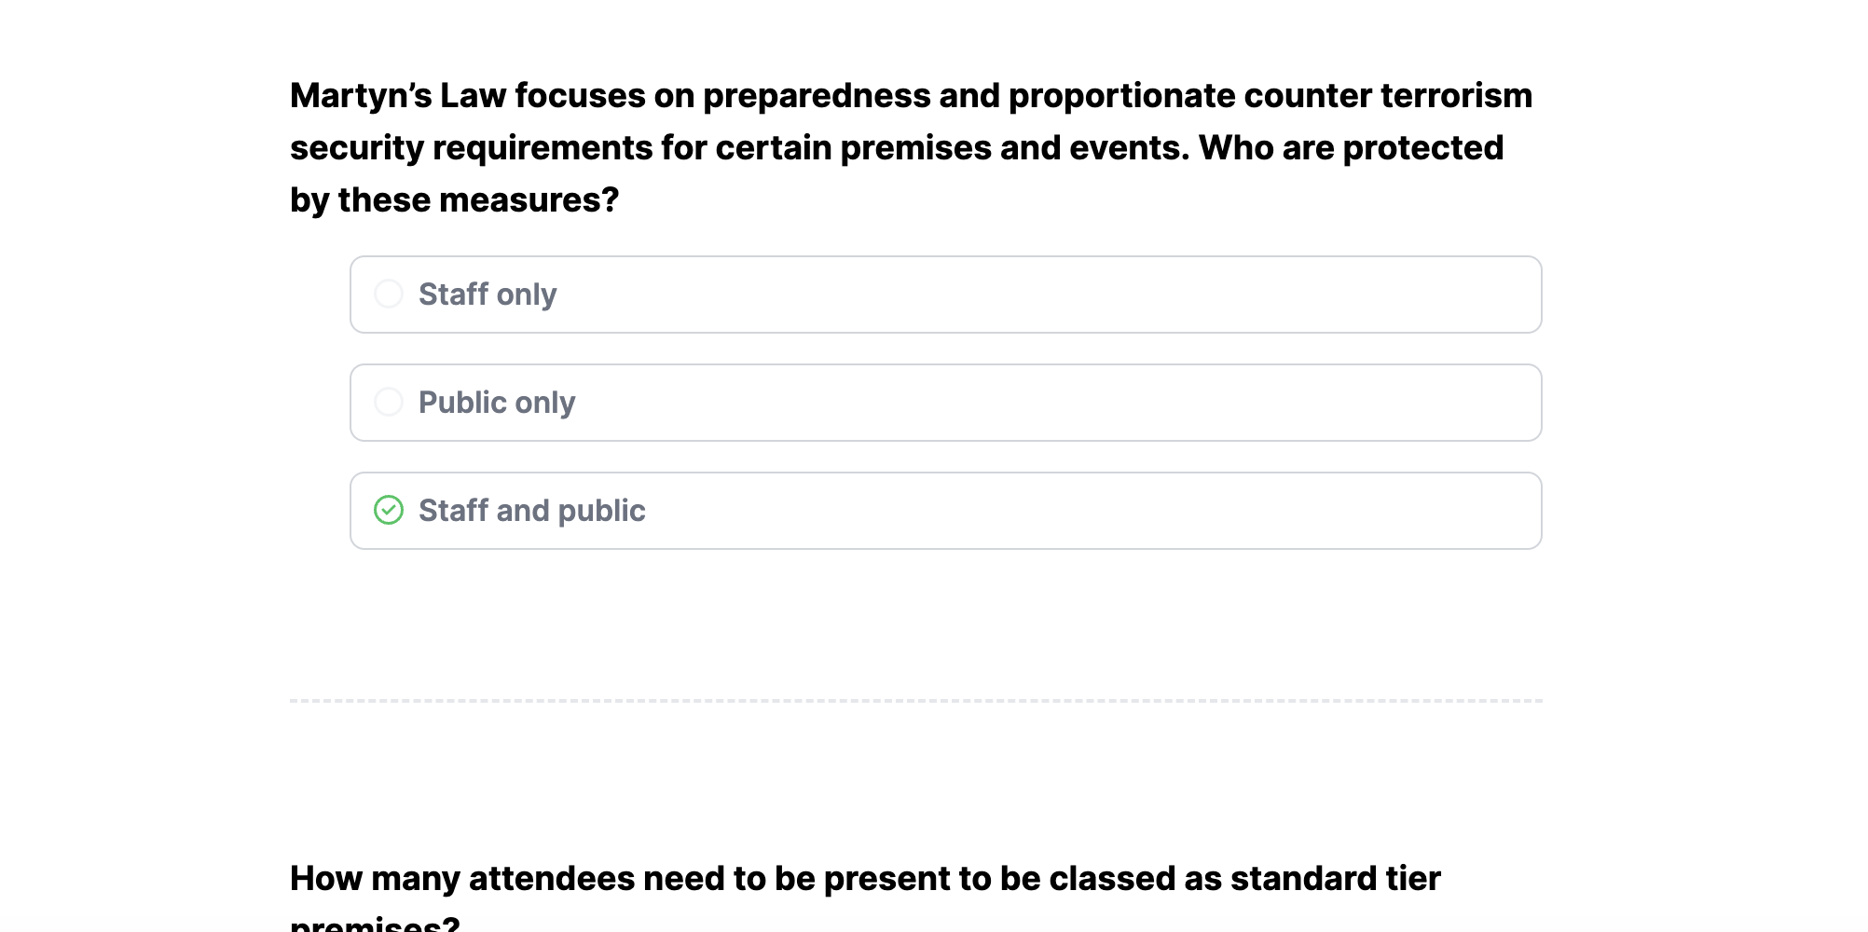Click the "Staff only" answer label text
Screen dimensions: 1868x932
click(488, 295)
